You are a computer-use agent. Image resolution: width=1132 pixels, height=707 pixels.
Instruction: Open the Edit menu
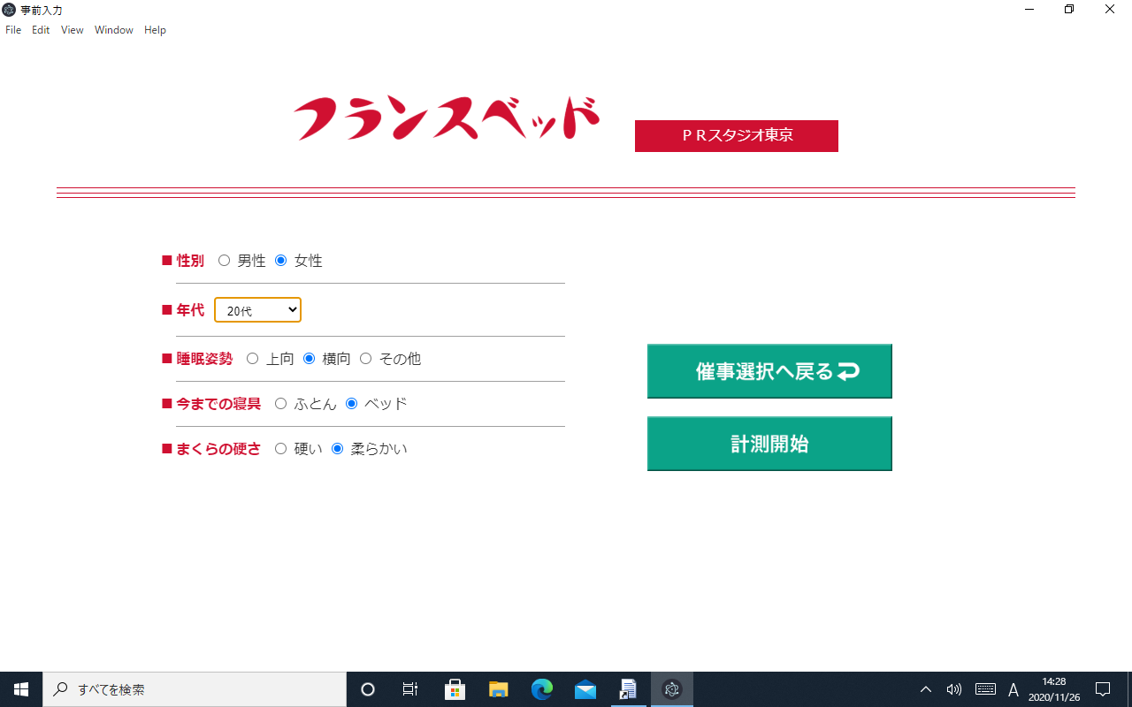(41, 30)
